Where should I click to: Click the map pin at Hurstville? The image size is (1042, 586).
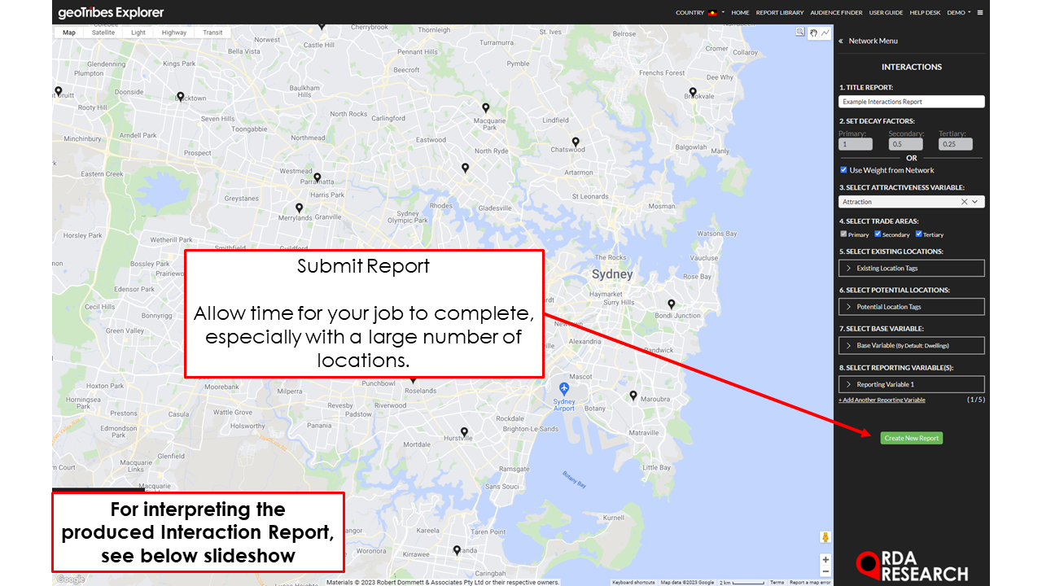465,431
